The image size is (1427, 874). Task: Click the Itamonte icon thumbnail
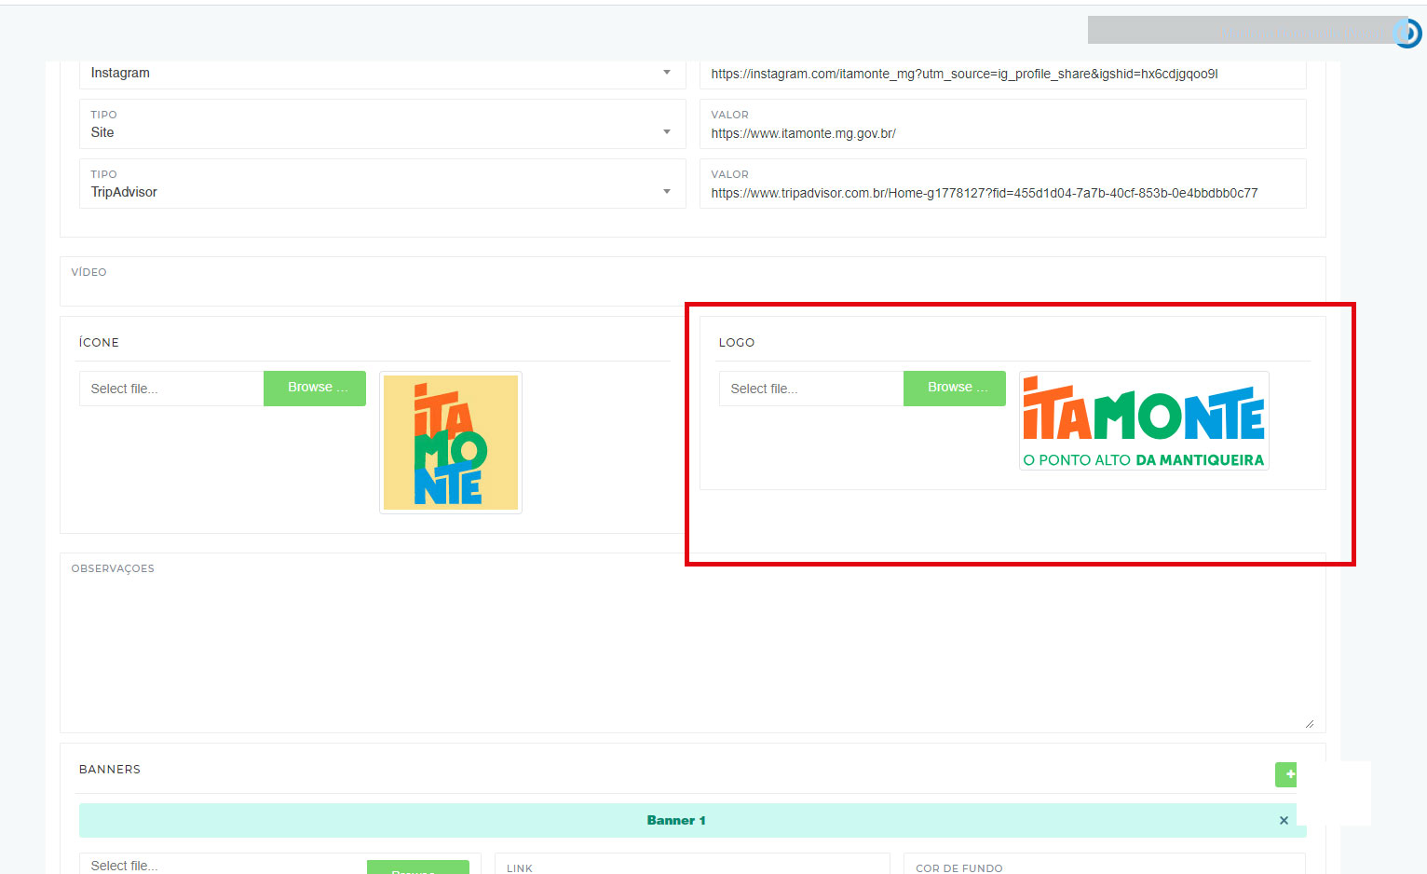click(x=451, y=443)
